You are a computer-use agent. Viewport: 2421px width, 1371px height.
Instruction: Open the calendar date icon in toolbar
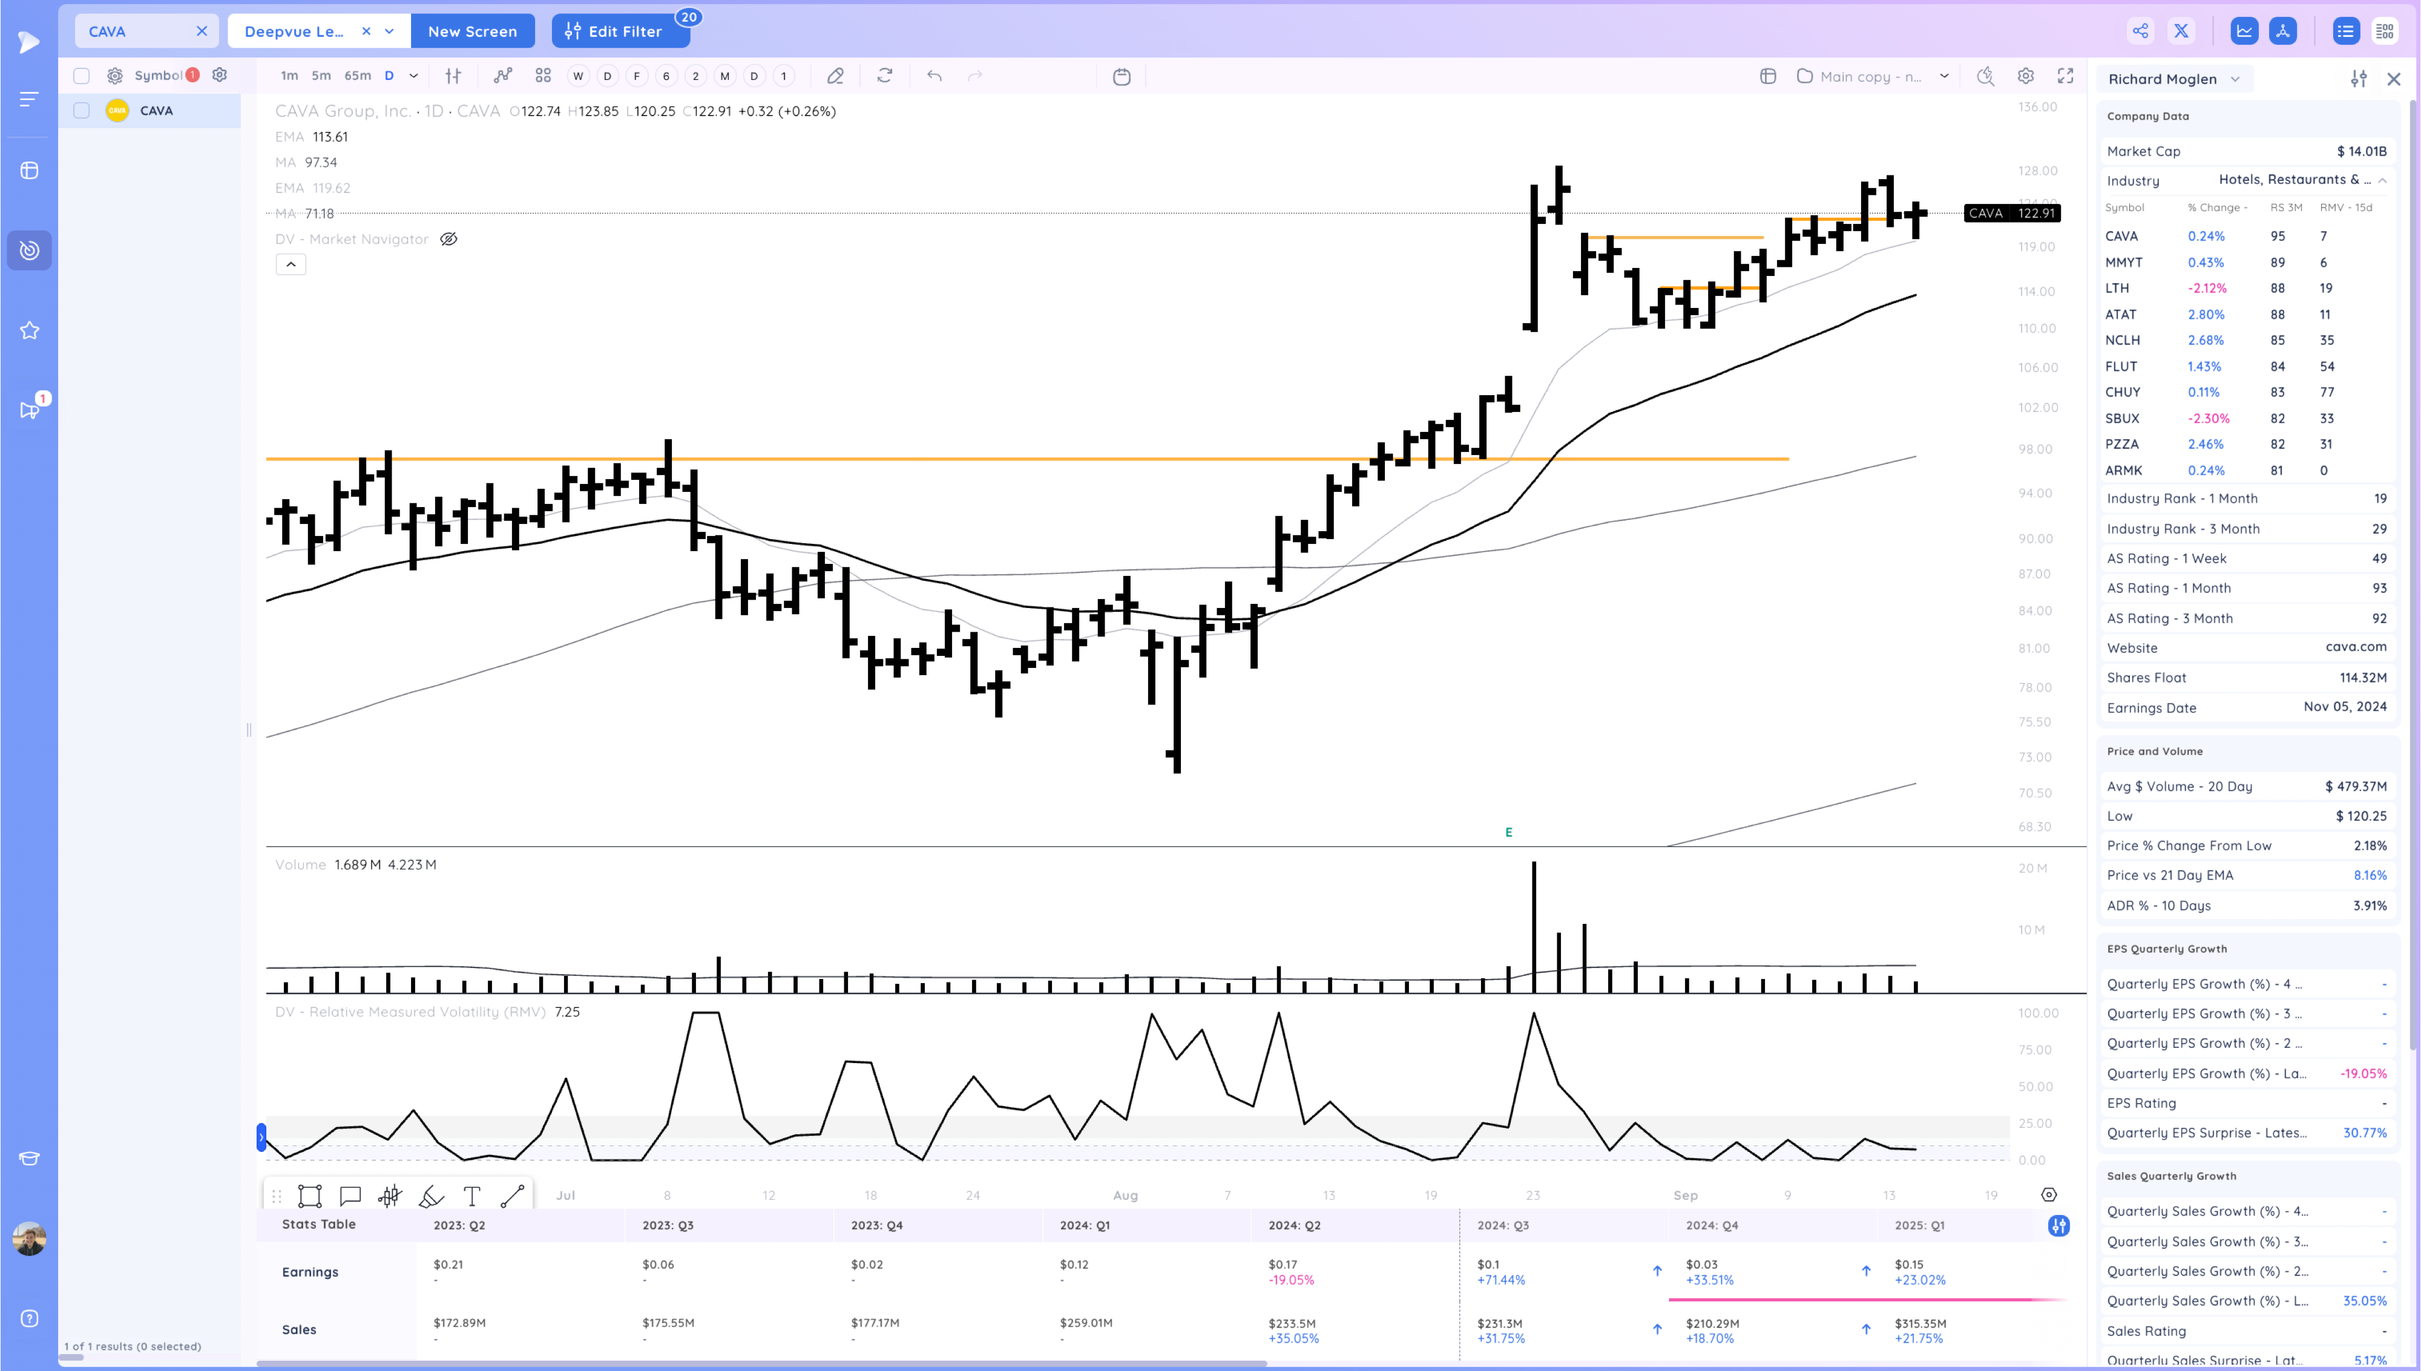(1120, 76)
